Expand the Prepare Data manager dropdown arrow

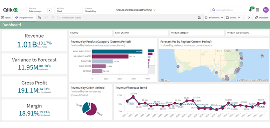[x=49, y=10]
